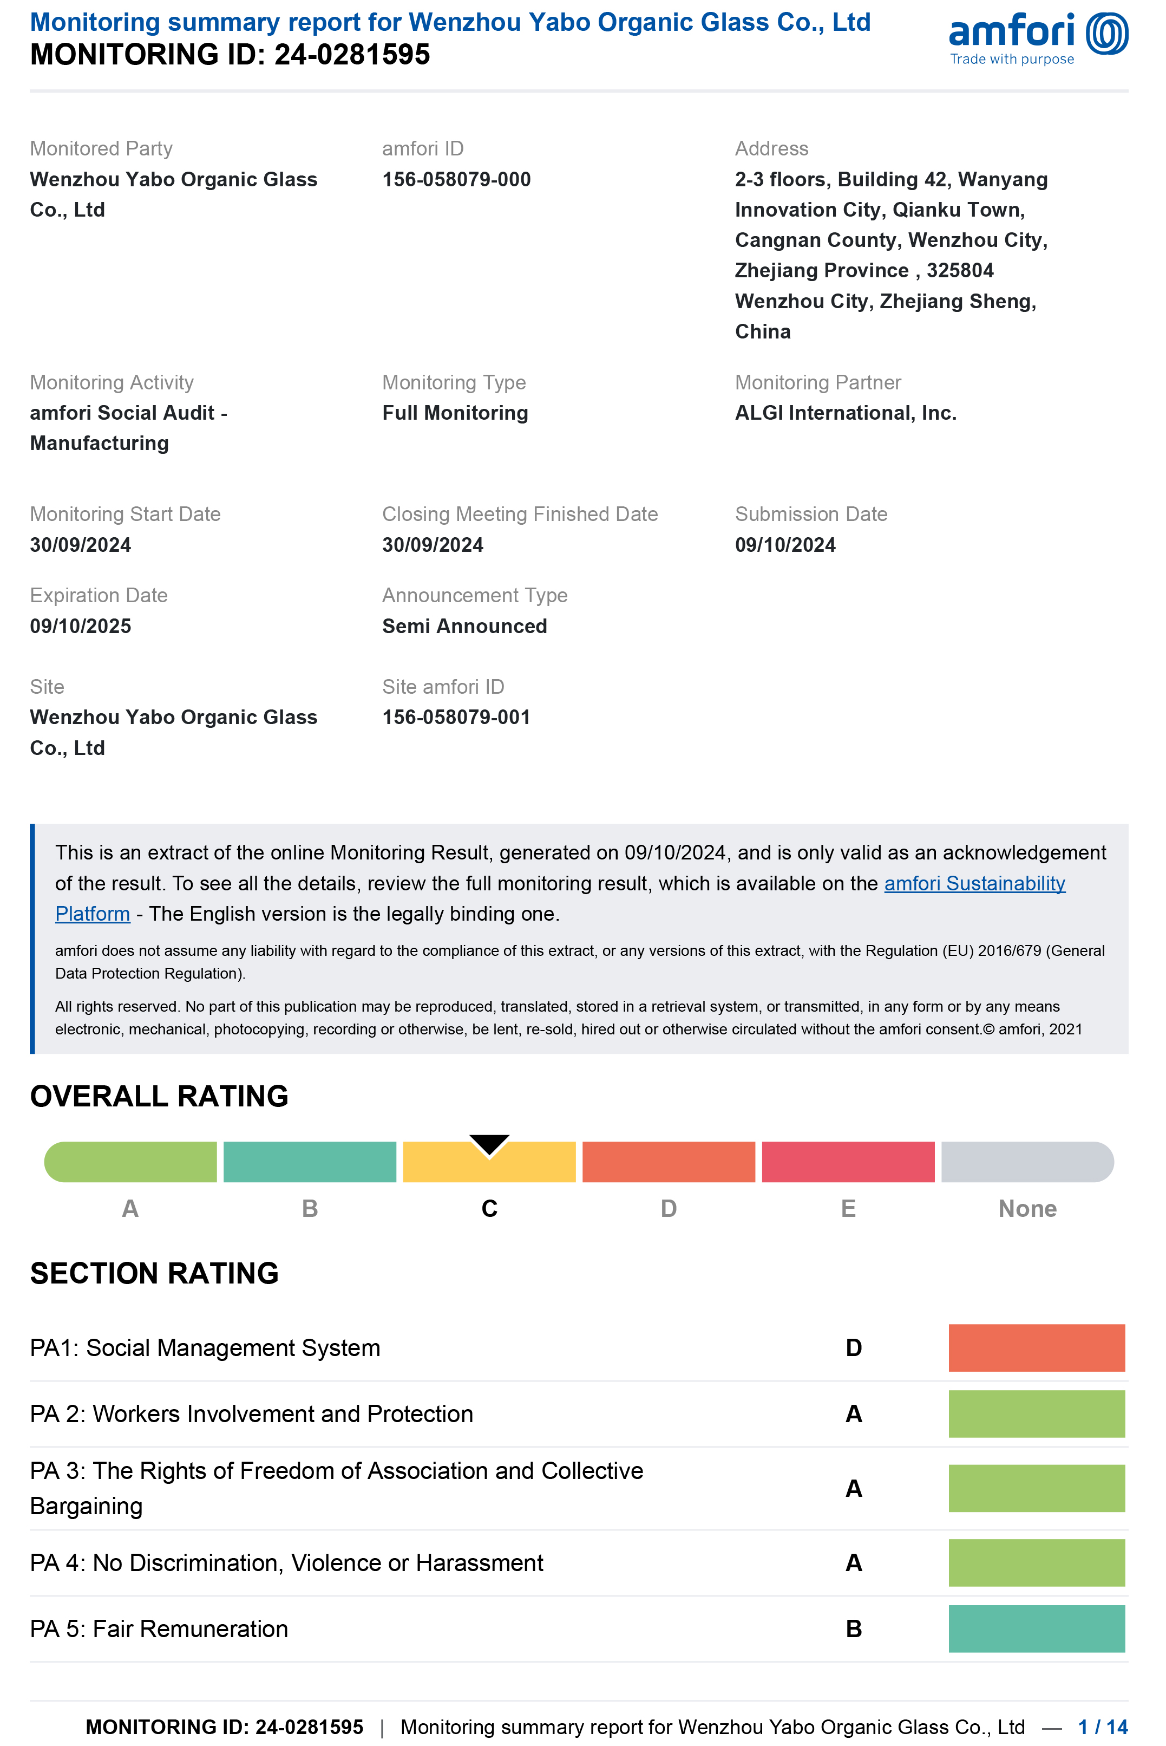Select the teal B rating bar
Screen dimensions: 1166x1746
click(309, 1162)
